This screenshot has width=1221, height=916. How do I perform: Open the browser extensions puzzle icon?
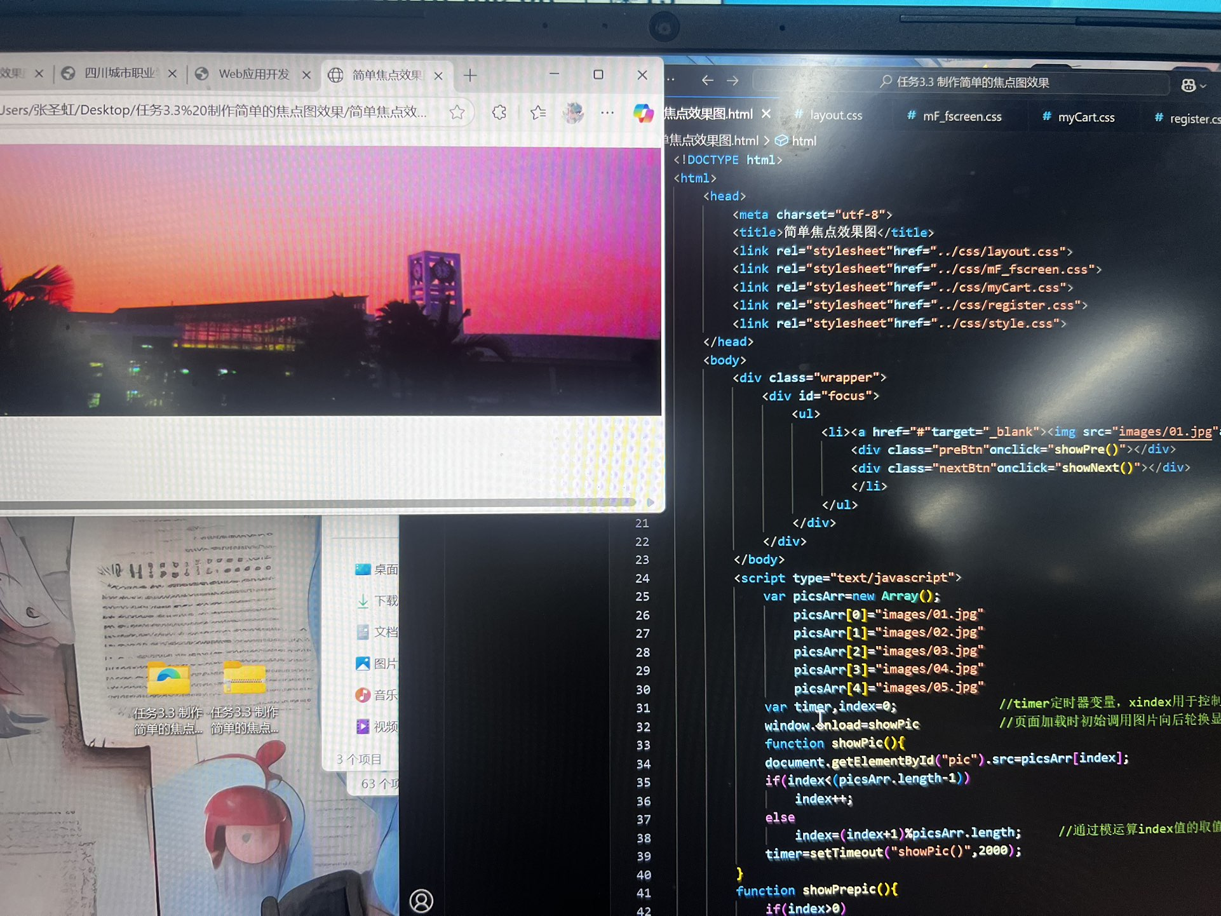[499, 112]
